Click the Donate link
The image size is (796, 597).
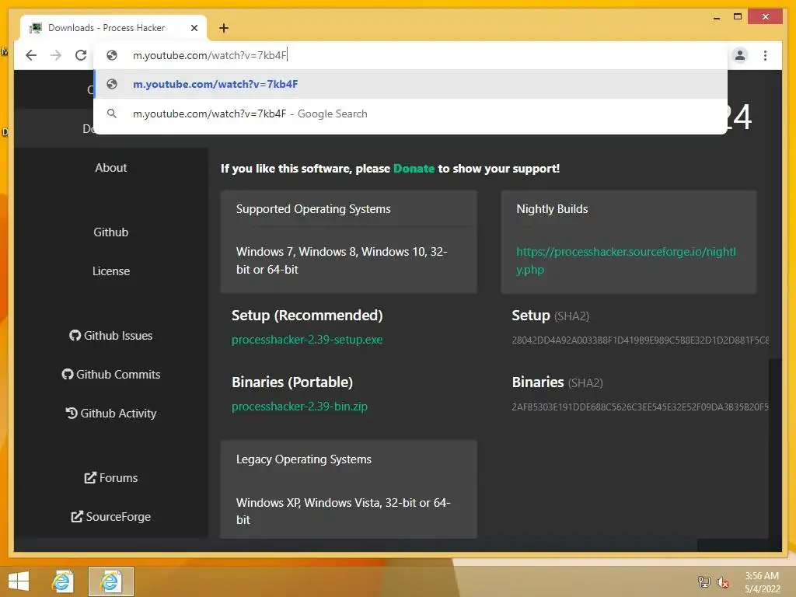point(414,169)
